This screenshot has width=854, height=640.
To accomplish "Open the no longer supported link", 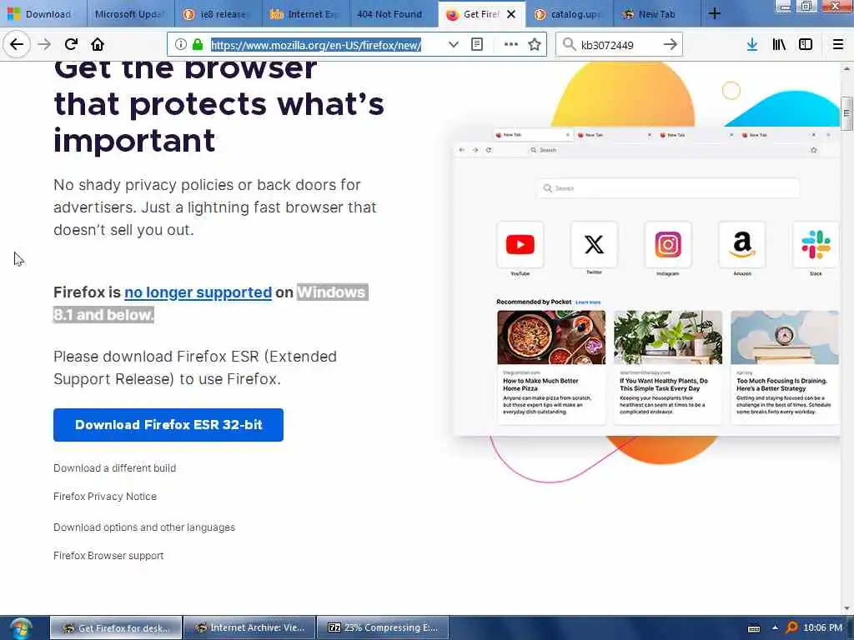I will [x=198, y=292].
